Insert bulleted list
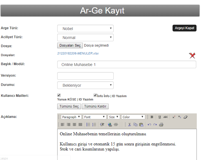This screenshot has height=160, width=203. click(x=88, y=125)
